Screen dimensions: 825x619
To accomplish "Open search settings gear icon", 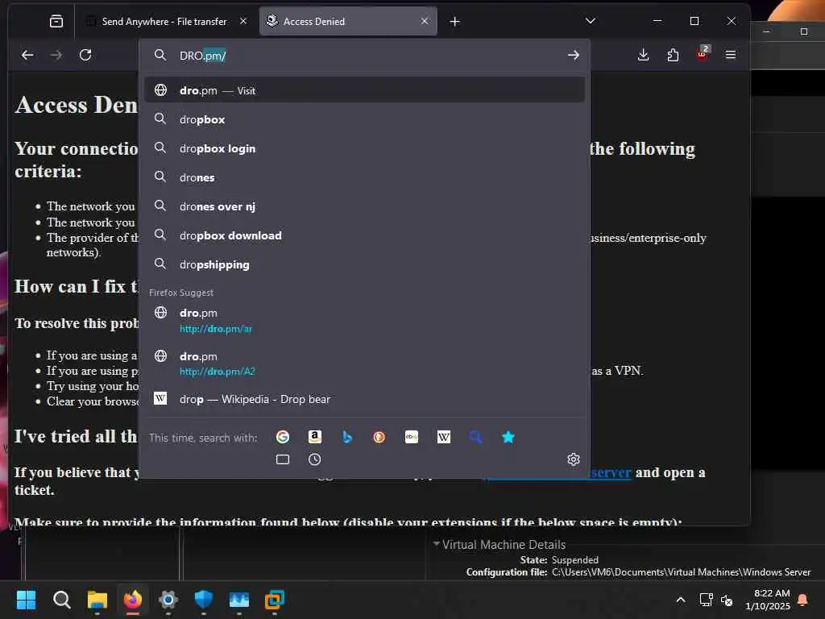I will click(x=574, y=459).
